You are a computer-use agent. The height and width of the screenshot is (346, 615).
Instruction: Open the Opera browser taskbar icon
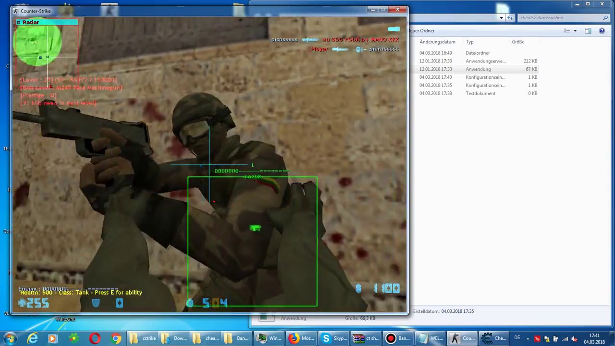[x=95, y=338]
